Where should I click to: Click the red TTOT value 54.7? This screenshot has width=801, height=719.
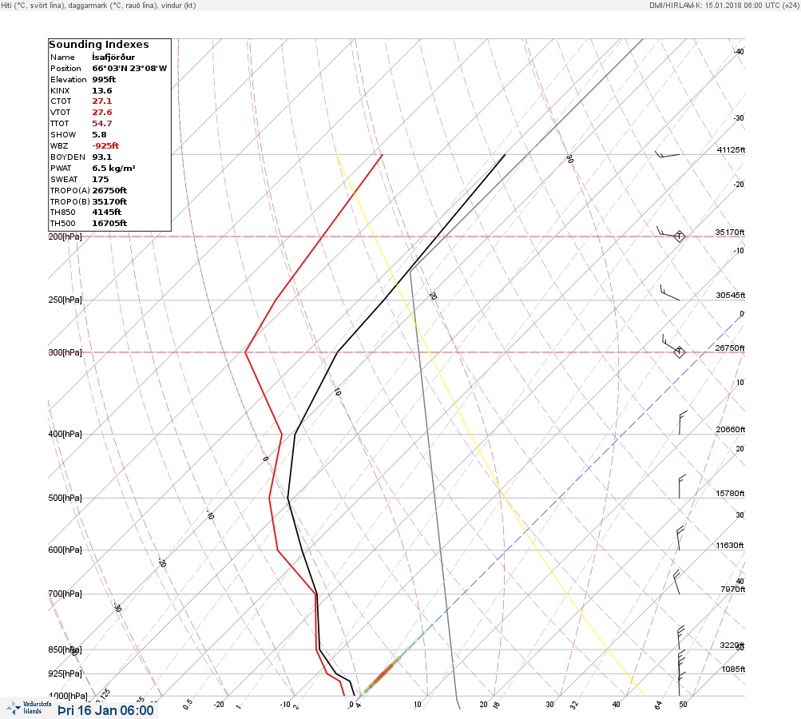coord(102,124)
